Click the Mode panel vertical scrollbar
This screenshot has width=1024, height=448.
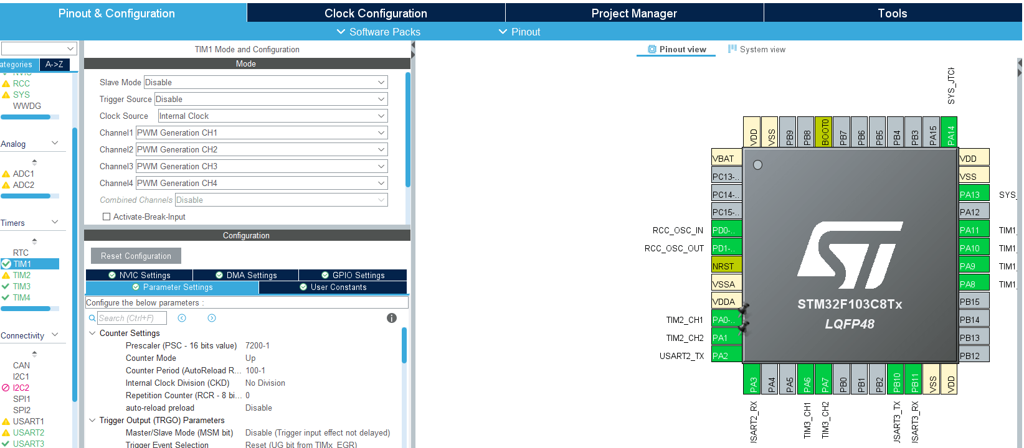[408, 129]
